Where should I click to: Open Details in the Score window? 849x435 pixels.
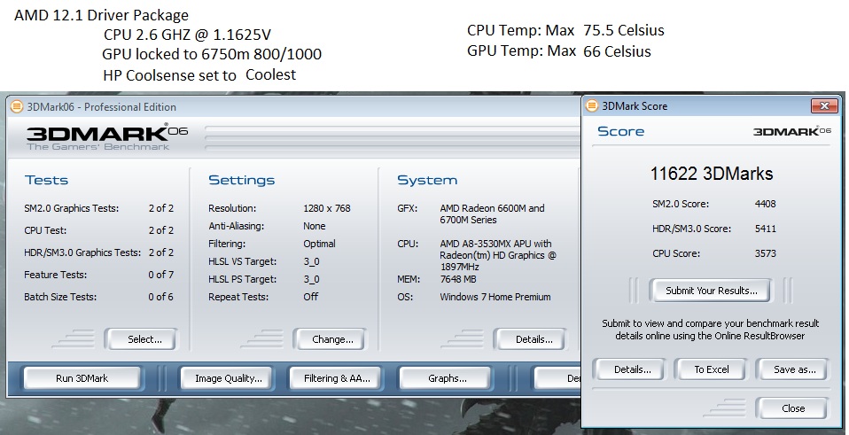632,369
